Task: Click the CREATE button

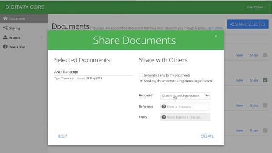Action: point(207,136)
